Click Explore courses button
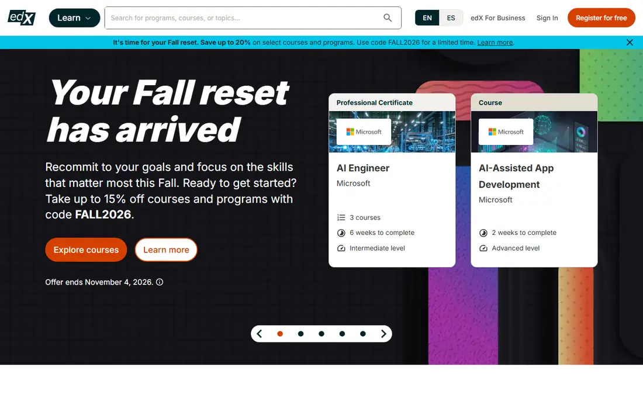Image resolution: width=643 pixels, height=402 pixels. pyautogui.click(x=86, y=249)
